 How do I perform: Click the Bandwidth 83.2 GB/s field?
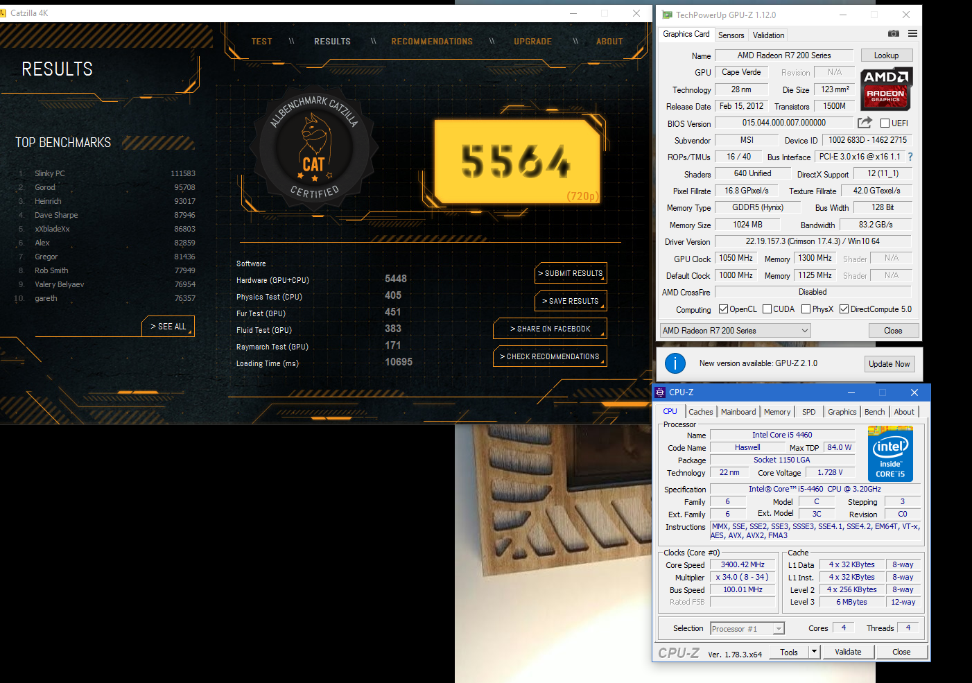tap(876, 225)
